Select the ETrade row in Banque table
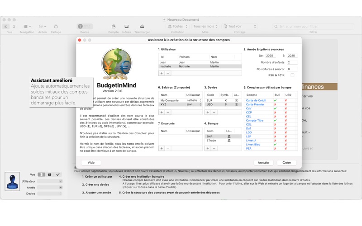The image size is (362, 226). tap(223, 141)
